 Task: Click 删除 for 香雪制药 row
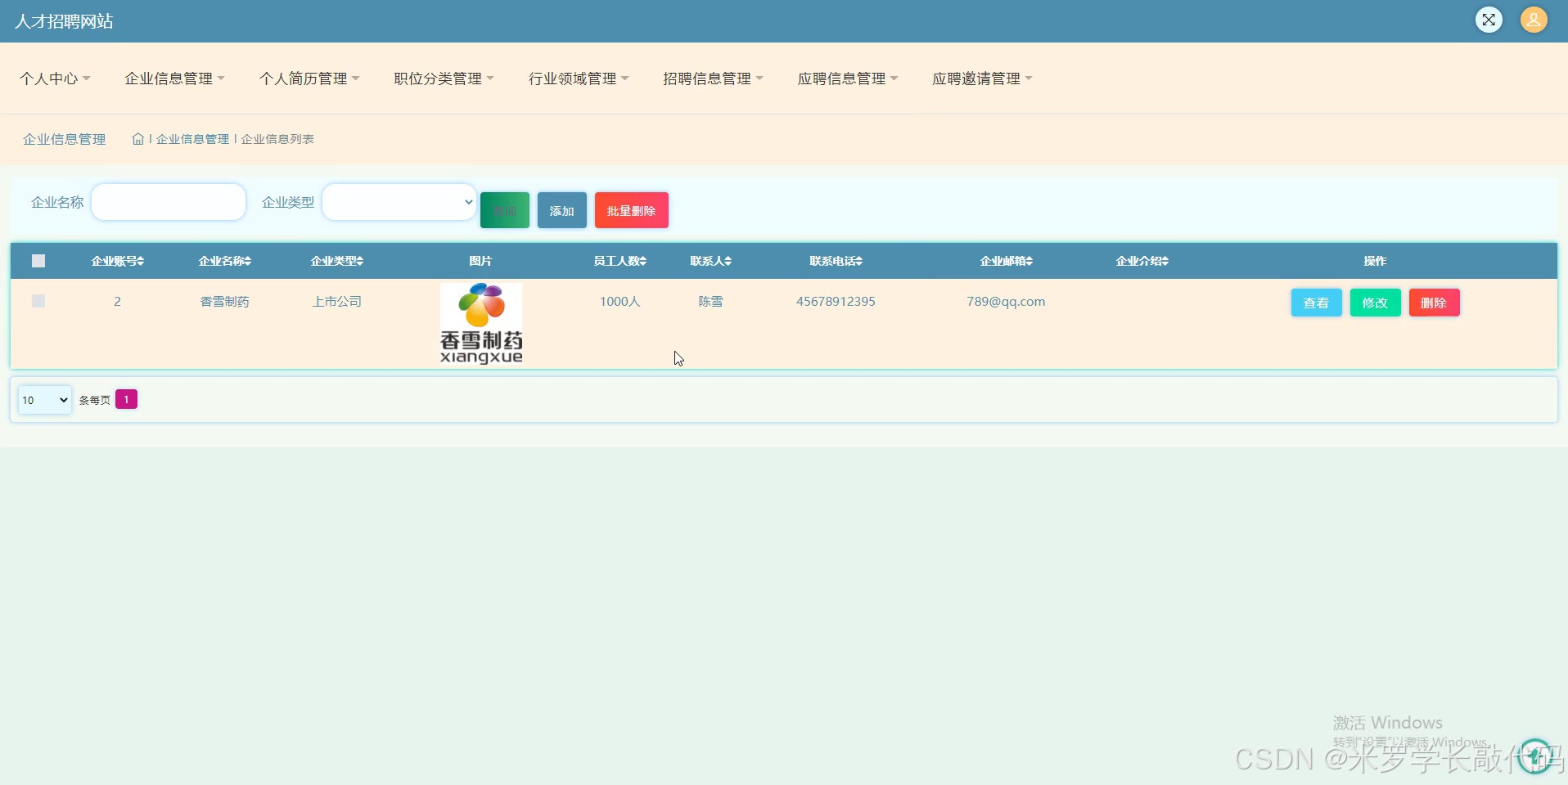(1435, 303)
